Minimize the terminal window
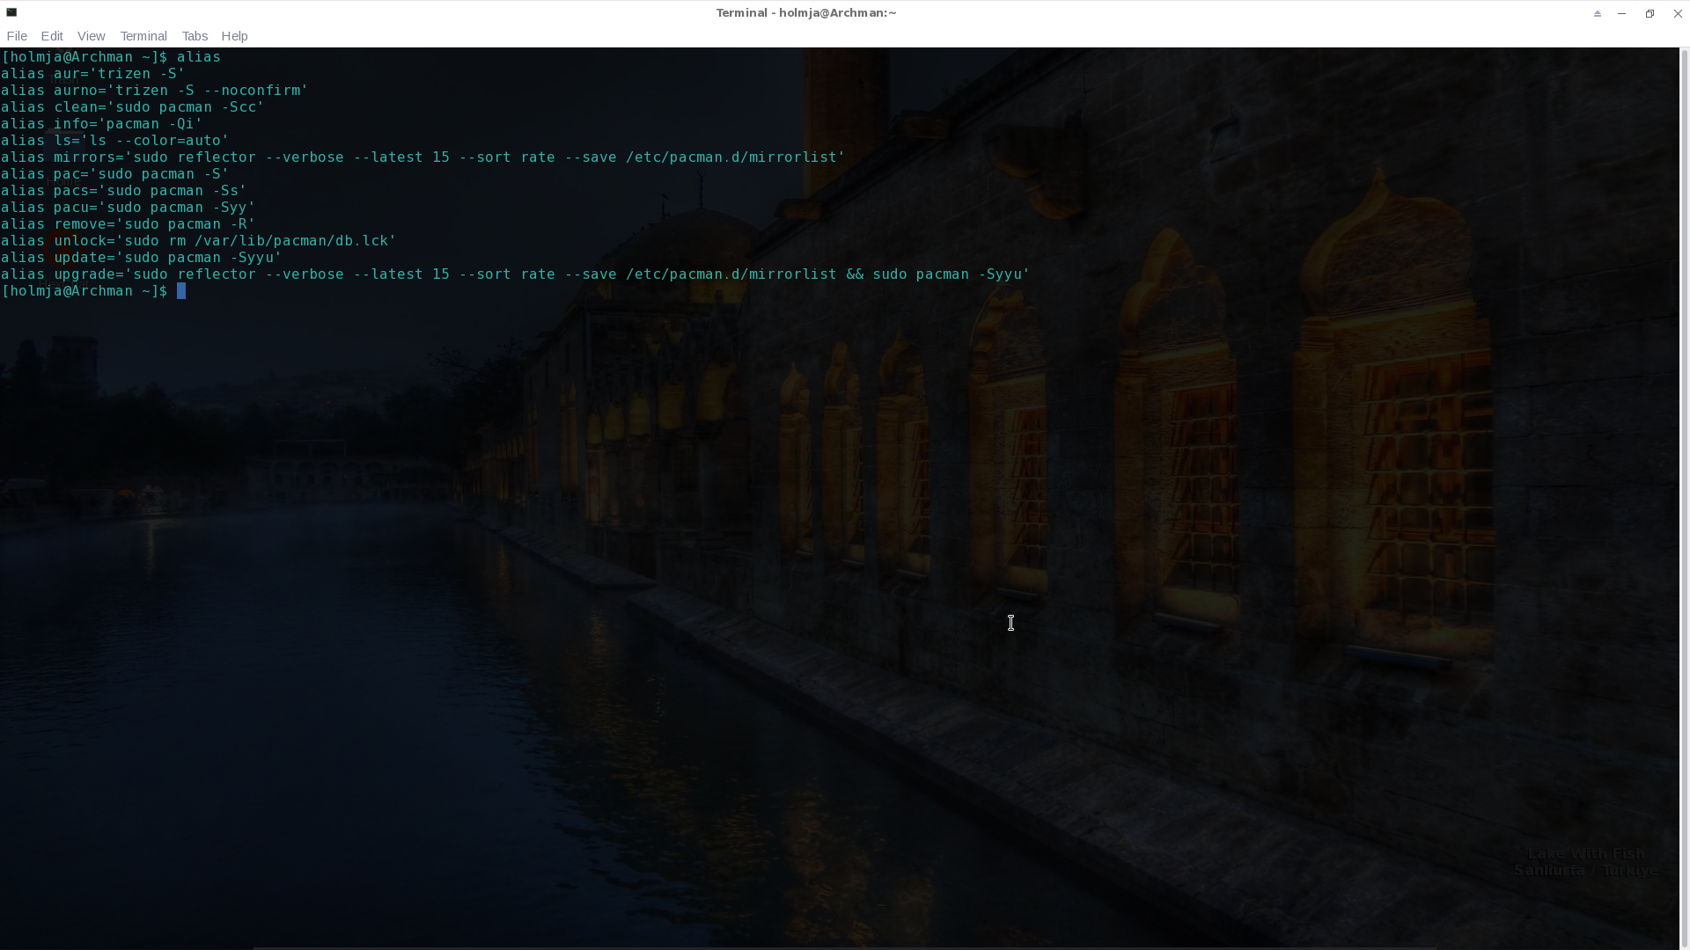This screenshot has width=1690, height=950. coord(1622,13)
